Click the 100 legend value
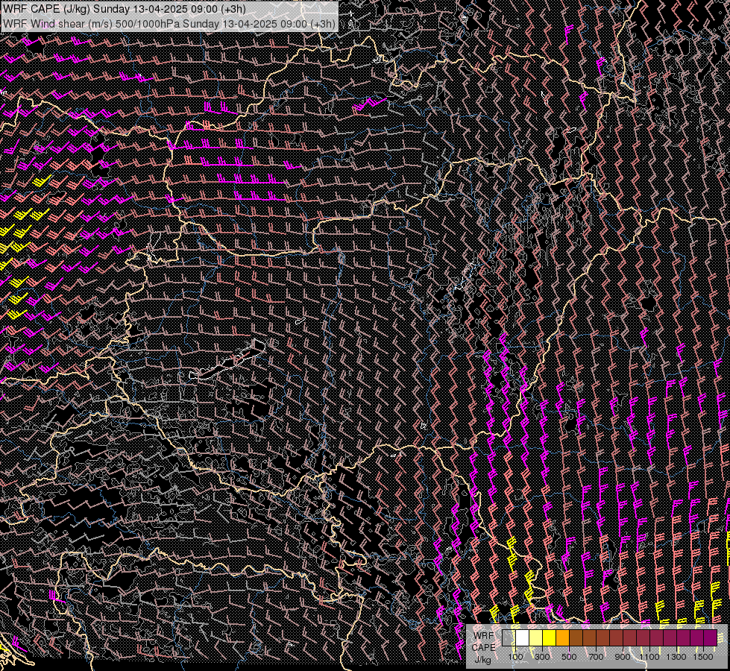This screenshot has width=730, height=671. (515, 657)
